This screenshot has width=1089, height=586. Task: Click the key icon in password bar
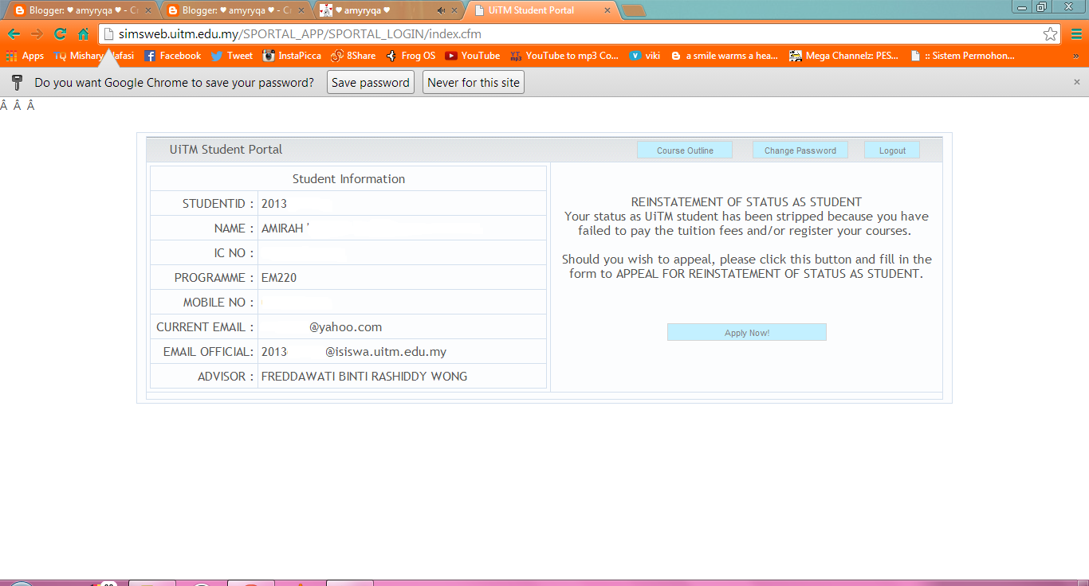pos(17,82)
